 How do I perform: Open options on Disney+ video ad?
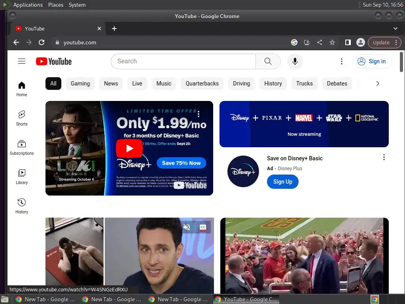(199, 114)
